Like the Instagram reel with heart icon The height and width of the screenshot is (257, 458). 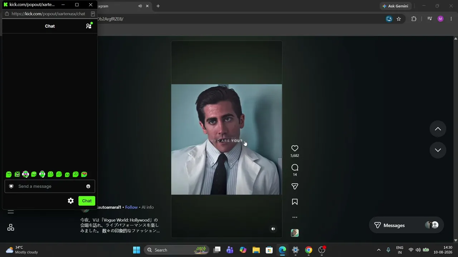pyautogui.click(x=295, y=148)
